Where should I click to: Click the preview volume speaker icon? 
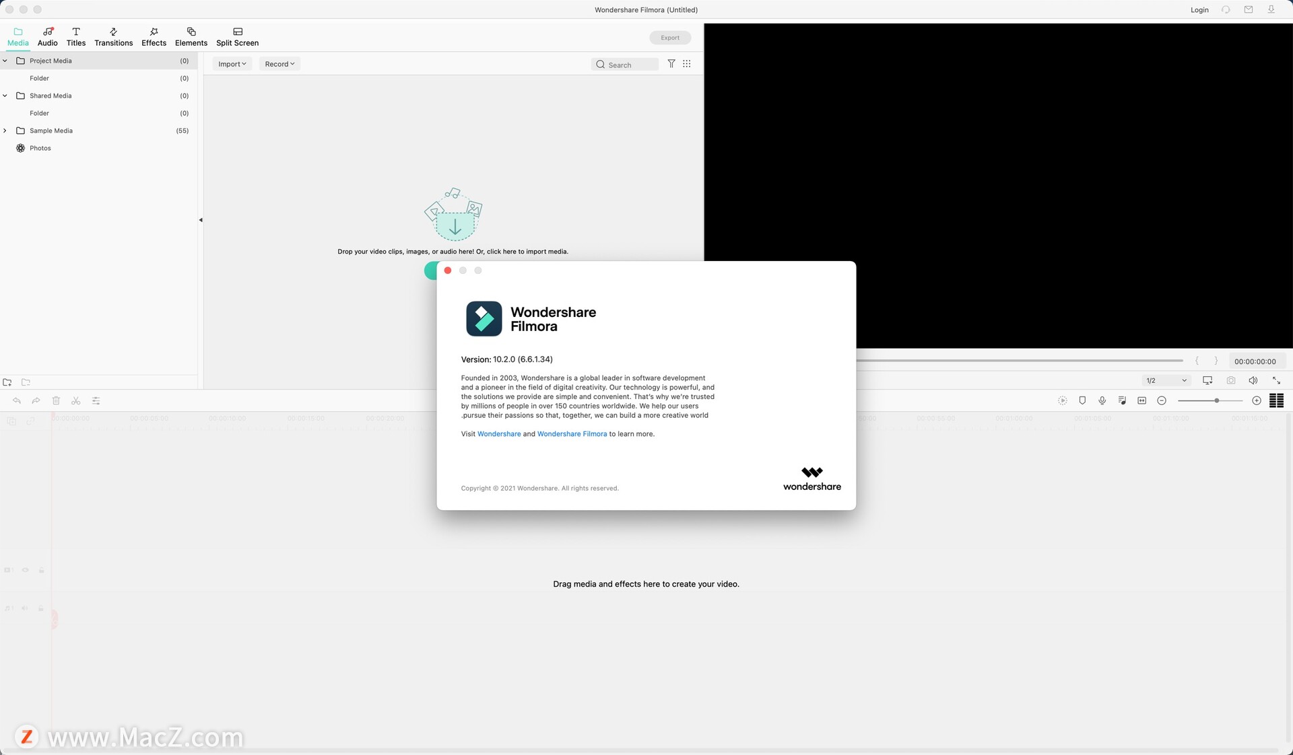point(1253,381)
